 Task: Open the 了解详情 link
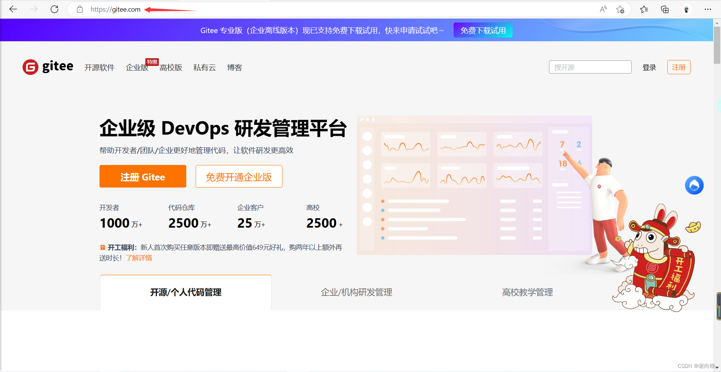139,258
